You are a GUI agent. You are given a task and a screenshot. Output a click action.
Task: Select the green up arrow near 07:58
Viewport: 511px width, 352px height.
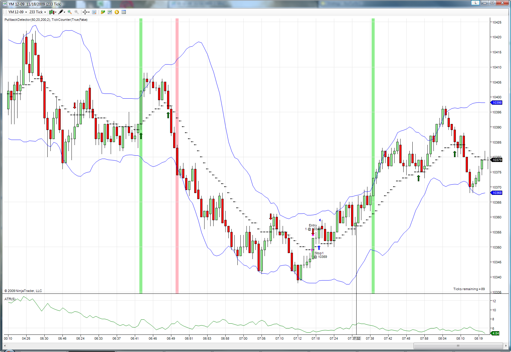pyautogui.click(x=418, y=178)
